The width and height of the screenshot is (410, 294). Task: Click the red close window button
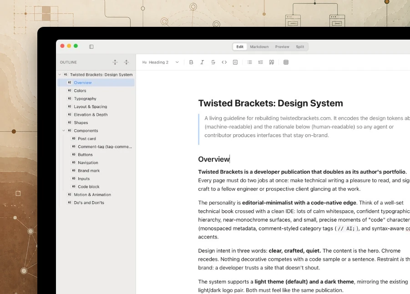coord(62,46)
